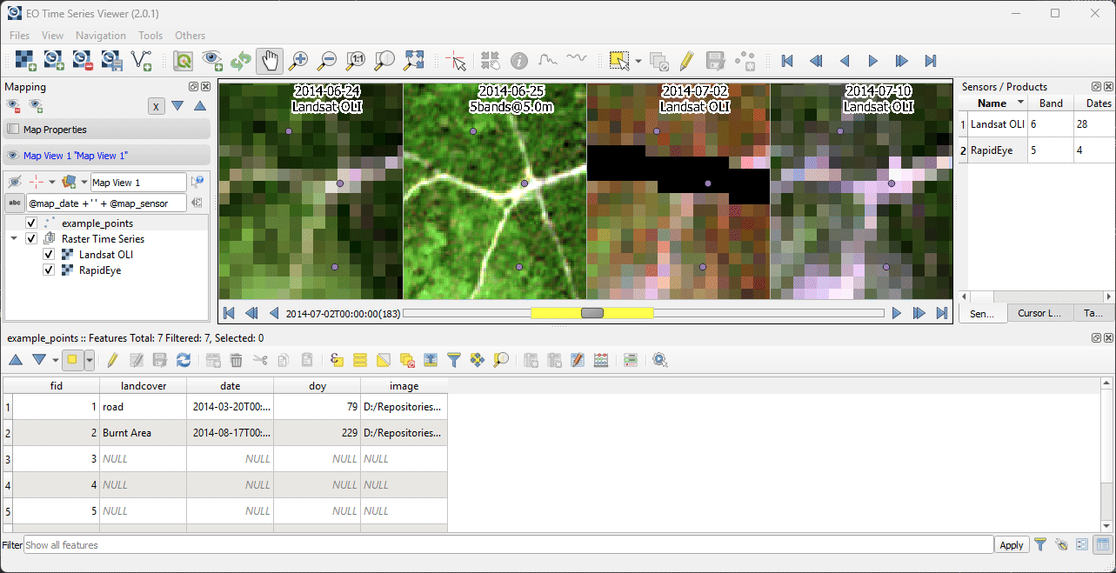
Task: Jump to first date in main toolbar
Action: pos(787,61)
